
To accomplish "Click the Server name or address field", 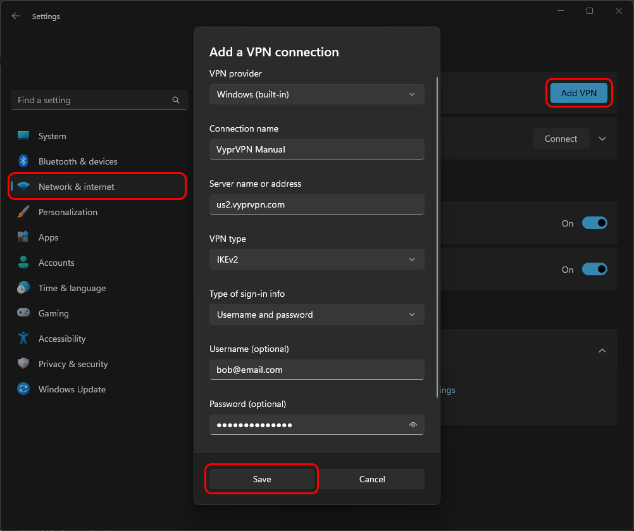I will [316, 204].
